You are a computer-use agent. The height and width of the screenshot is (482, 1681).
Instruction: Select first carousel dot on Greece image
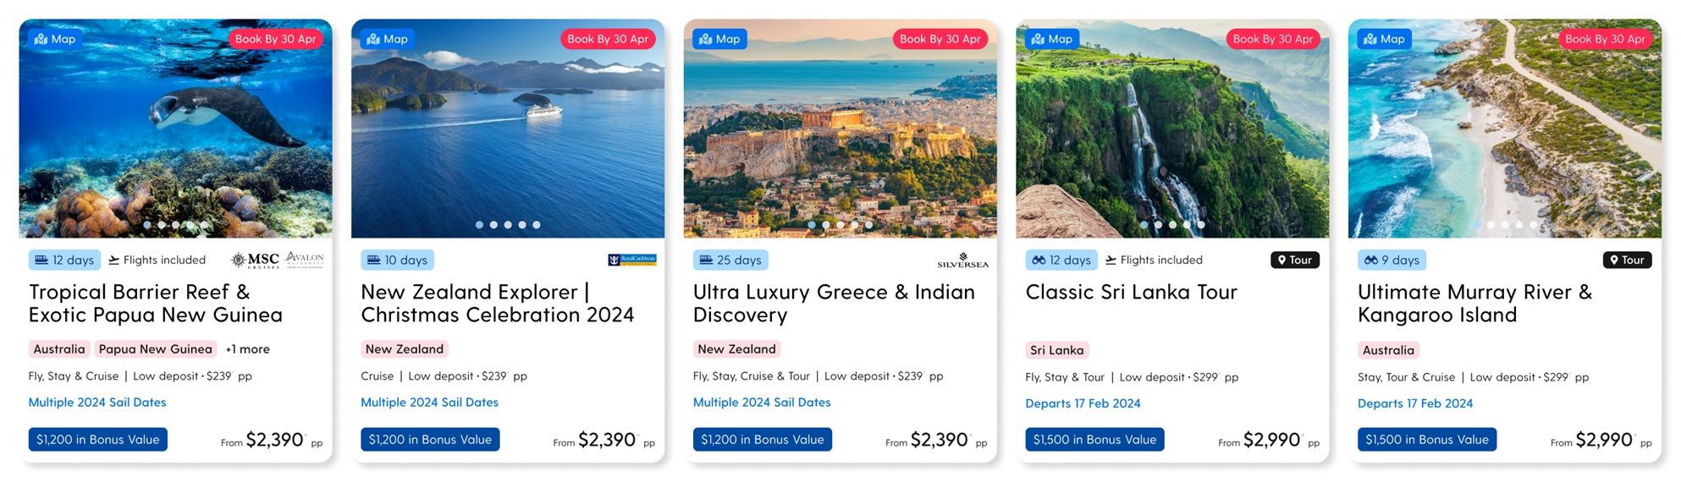click(x=812, y=225)
